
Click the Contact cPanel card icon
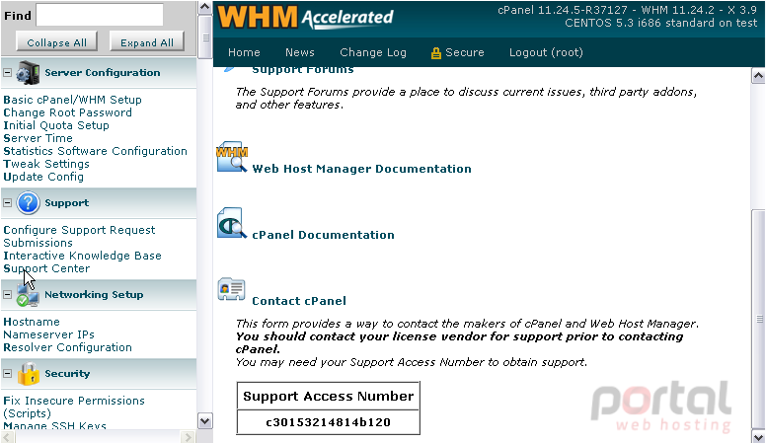pyautogui.click(x=232, y=289)
